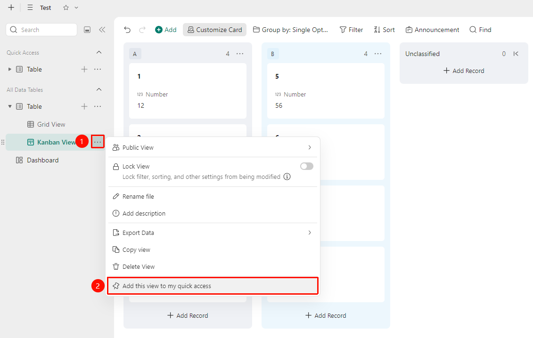Viewport: 533px width, 338px height.
Task: Click the plus icon beside the Test title
Action: [11, 8]
